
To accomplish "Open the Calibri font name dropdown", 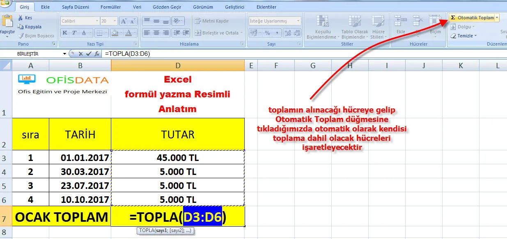I will 97,21.
